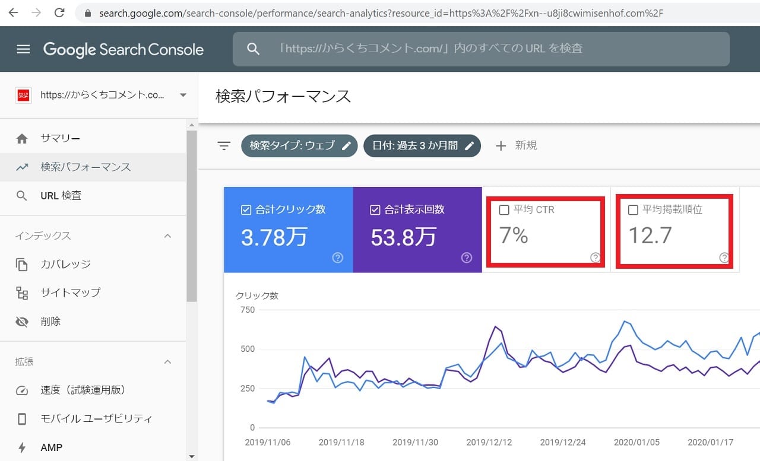
Task: Reload the page with browser refresh icon
Action: pos(59,12)
